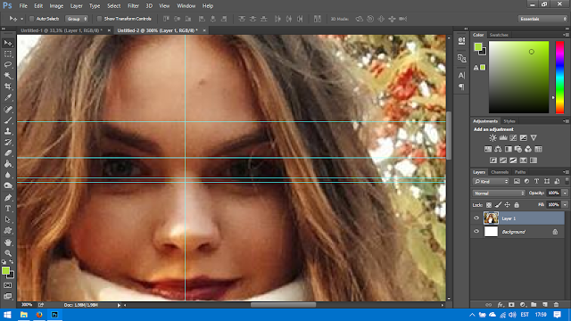Select the Lasso tool
Viewport: 571px width, 321px height.
[x=8, y=65]
